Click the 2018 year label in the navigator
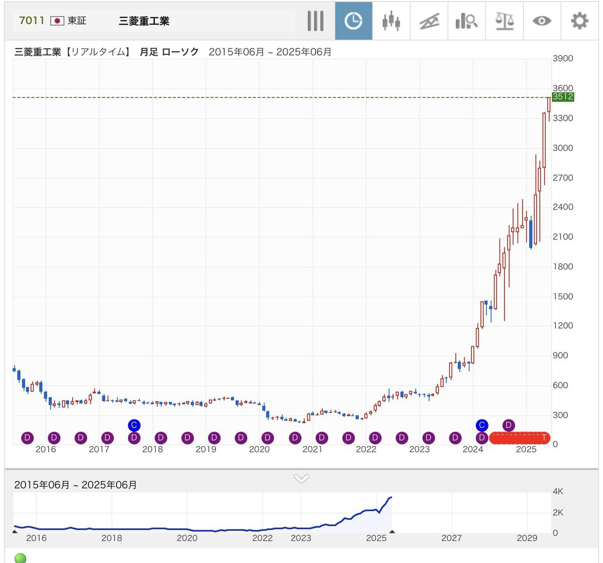The image size is (603, 563). point(112,538)
